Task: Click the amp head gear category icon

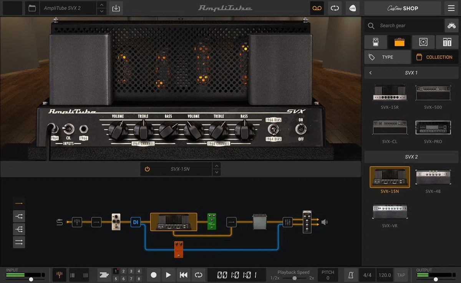Action: [399, 42]
